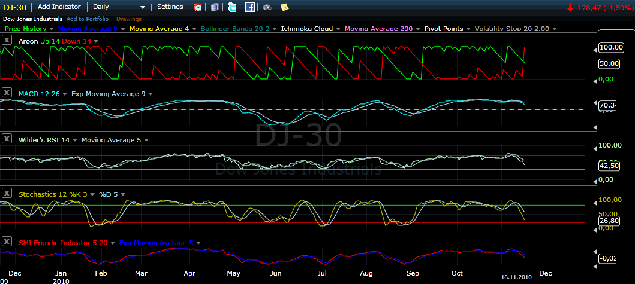The height and width of the screenshot is (284, 635).
Task: Click the Feb time axis label
Action: tap(101, 273)
